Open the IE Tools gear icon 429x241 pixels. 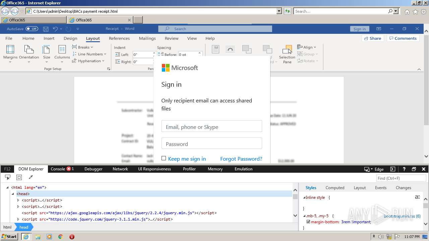424,12
